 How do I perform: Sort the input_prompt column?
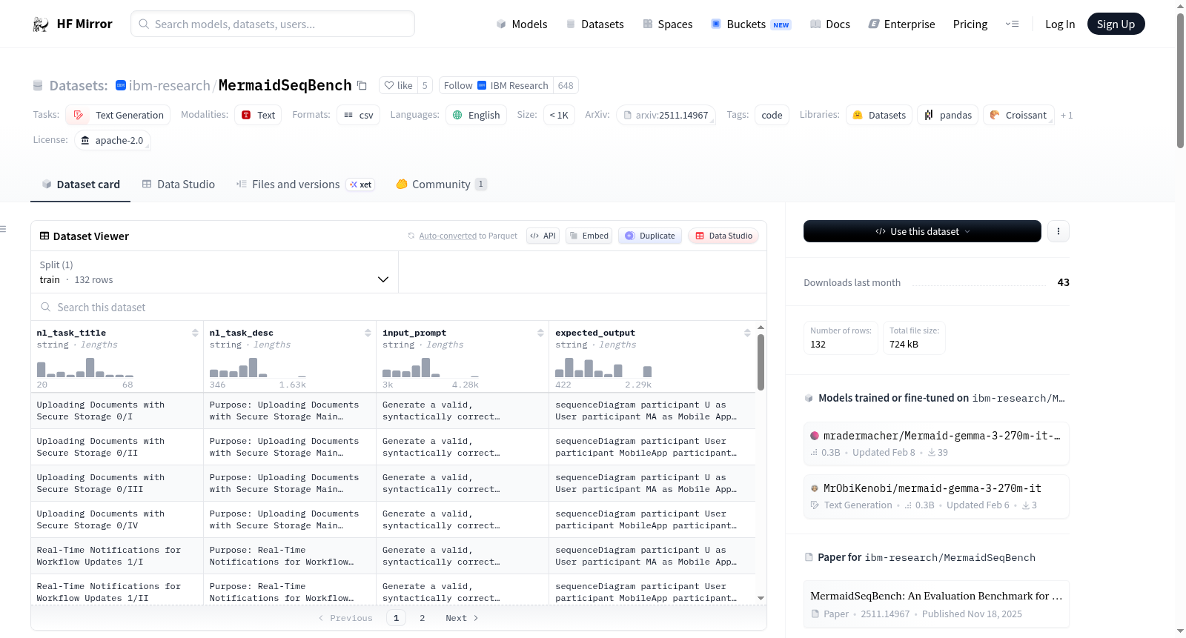tap(540, 333)
